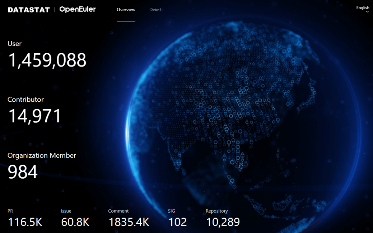This screenshot has height=233, width=373.
Task: Open the English language selector
Action: tap(363, 8)
